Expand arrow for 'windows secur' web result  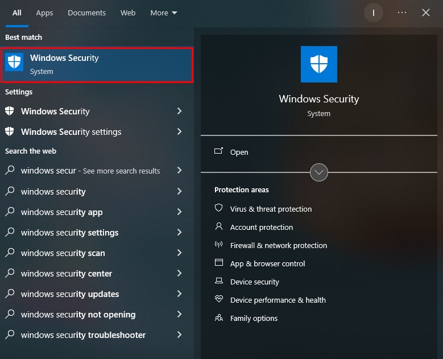point(179,170)
